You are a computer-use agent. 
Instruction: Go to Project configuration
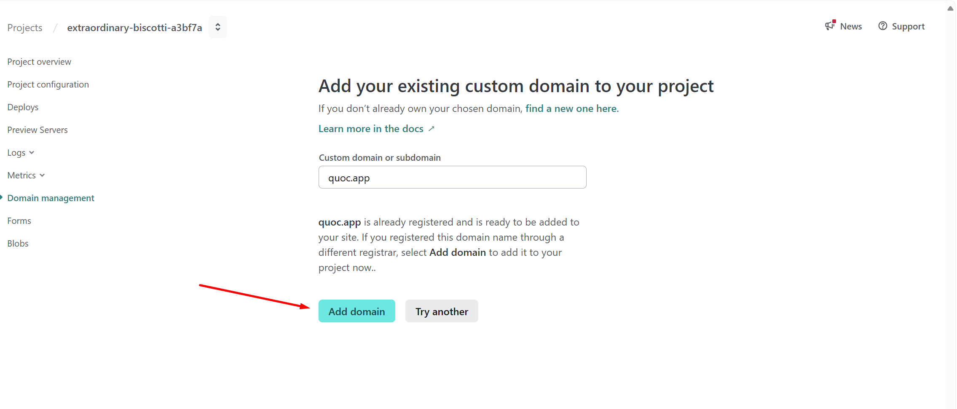tap(48, 85)
